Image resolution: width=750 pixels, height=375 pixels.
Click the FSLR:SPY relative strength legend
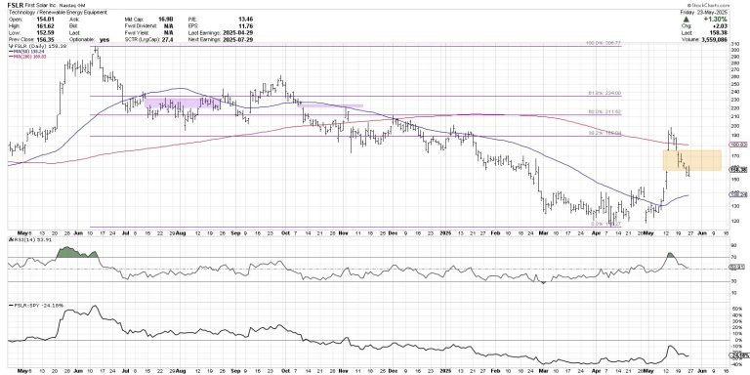click(38, 305)
